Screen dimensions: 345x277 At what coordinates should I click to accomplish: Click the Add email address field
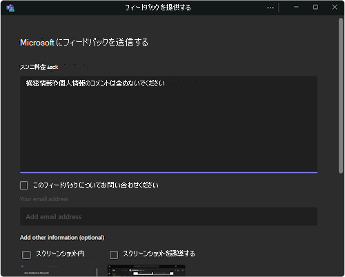(x=168, y=216)
